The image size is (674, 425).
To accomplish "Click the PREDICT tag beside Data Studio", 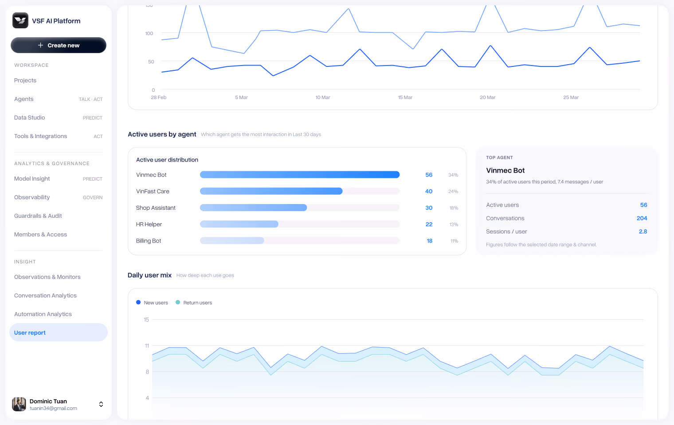I will point(93,118).
